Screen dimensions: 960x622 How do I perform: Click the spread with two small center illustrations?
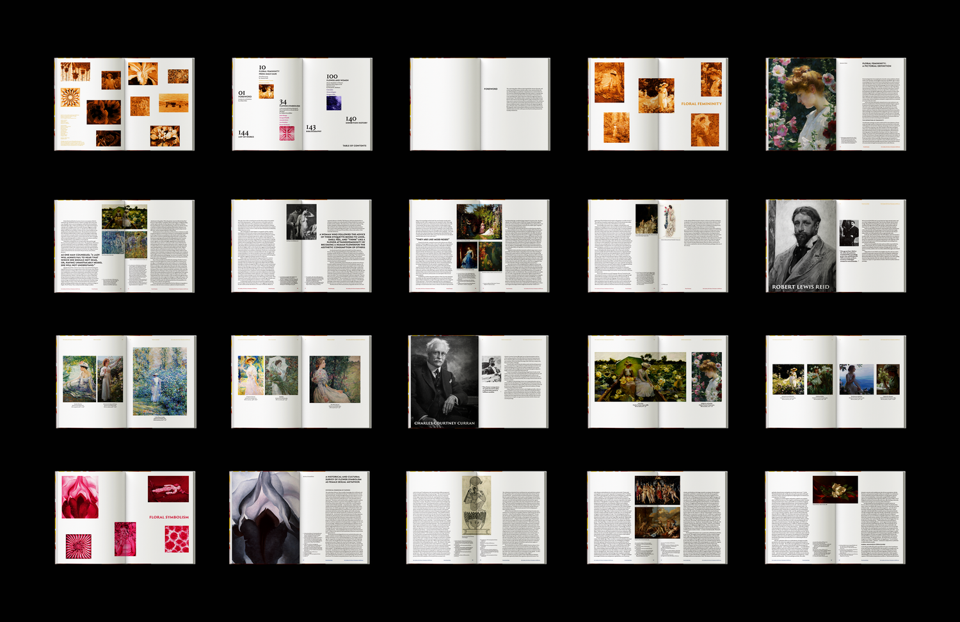[657, 246]
